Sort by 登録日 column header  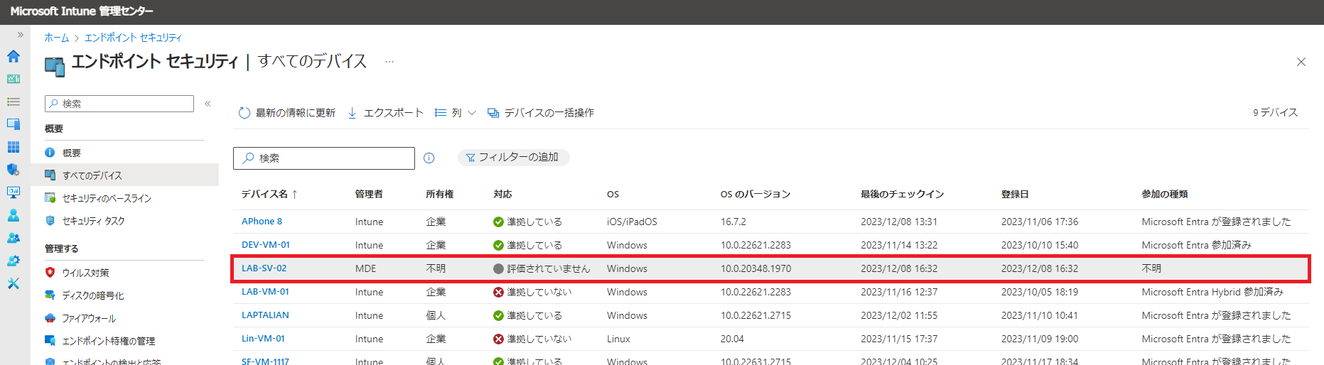click(x=1015, y=194)
